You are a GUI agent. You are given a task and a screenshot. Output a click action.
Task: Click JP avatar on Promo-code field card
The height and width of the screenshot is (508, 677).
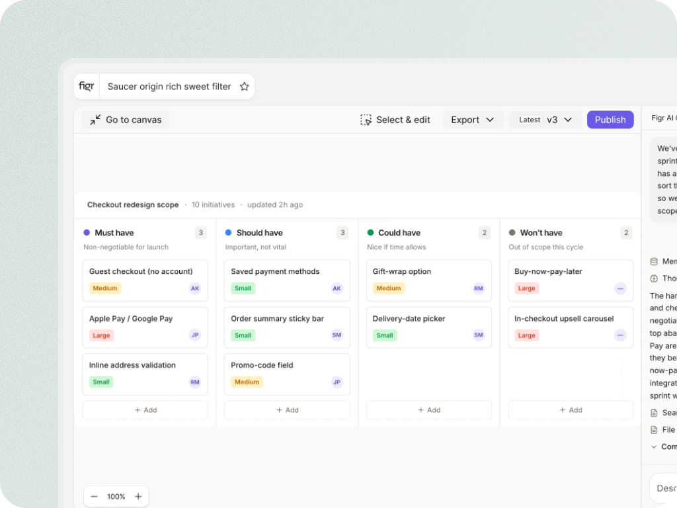[x=337, y=382]
